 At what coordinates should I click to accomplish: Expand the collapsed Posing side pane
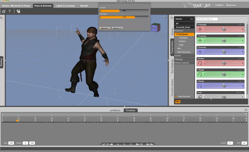pyautogui.click(x=1, y=62)
